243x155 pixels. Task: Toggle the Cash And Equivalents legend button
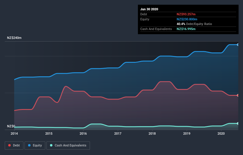tap(68, 146)
